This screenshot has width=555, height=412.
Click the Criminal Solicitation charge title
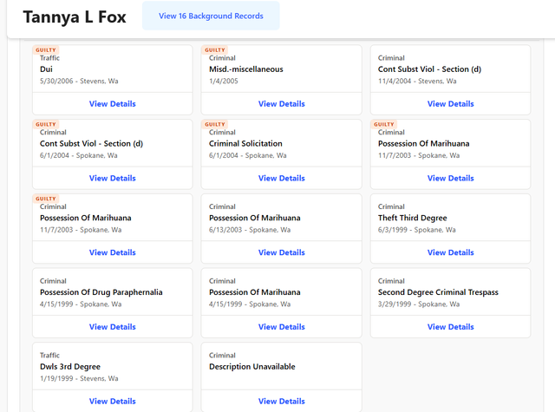245,143
